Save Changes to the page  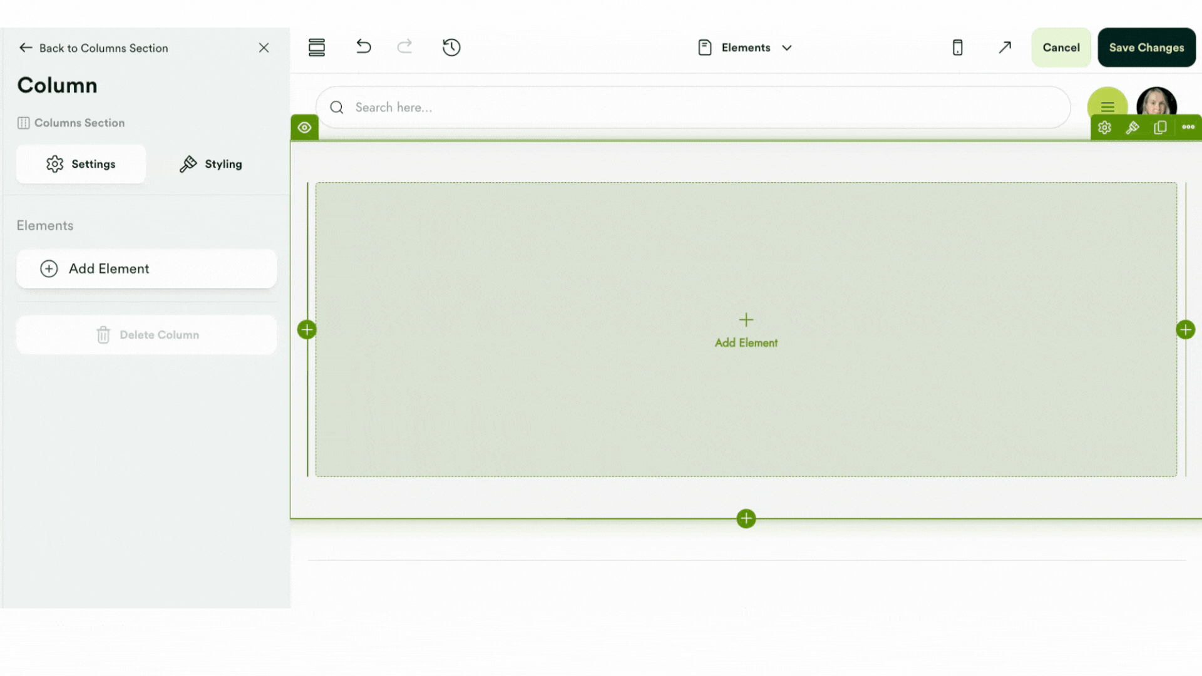pyautogui.click(x=1146, y=48)
